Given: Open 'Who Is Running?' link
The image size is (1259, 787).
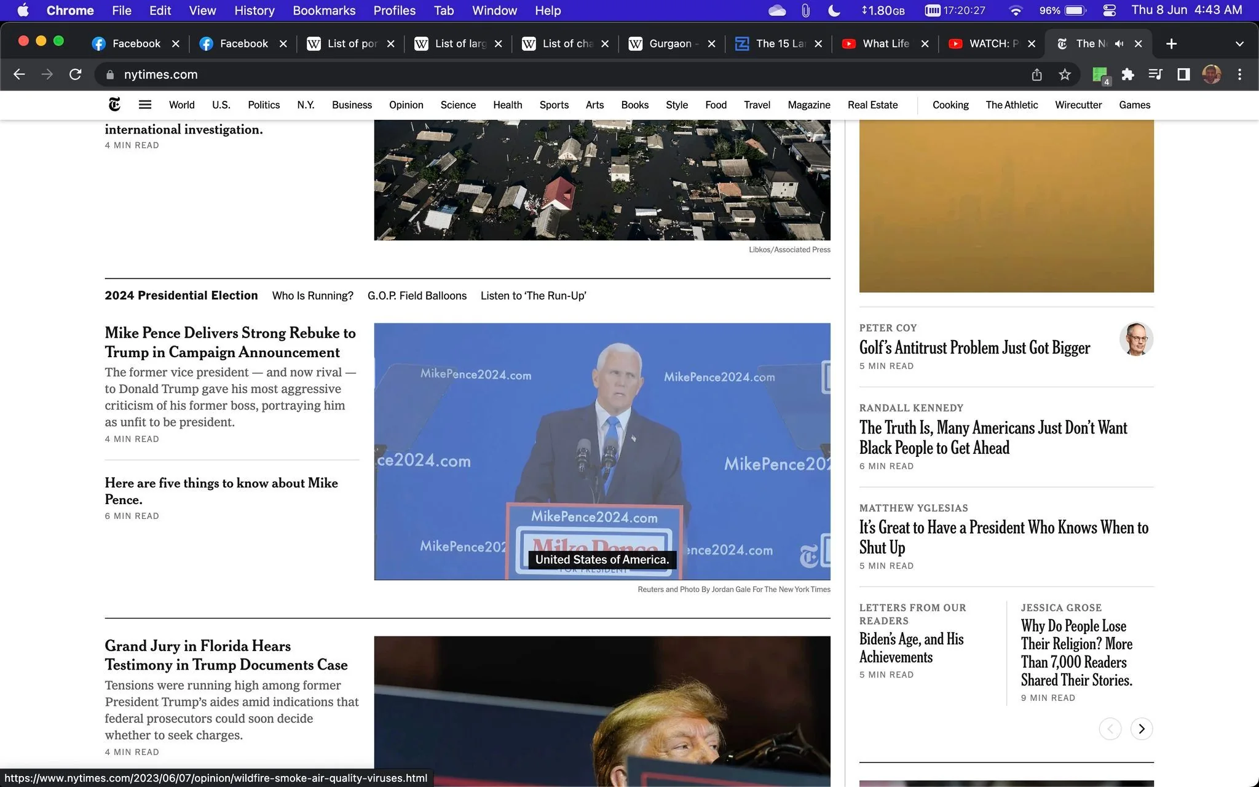Looking at the screenshot, I should point(313,296).
